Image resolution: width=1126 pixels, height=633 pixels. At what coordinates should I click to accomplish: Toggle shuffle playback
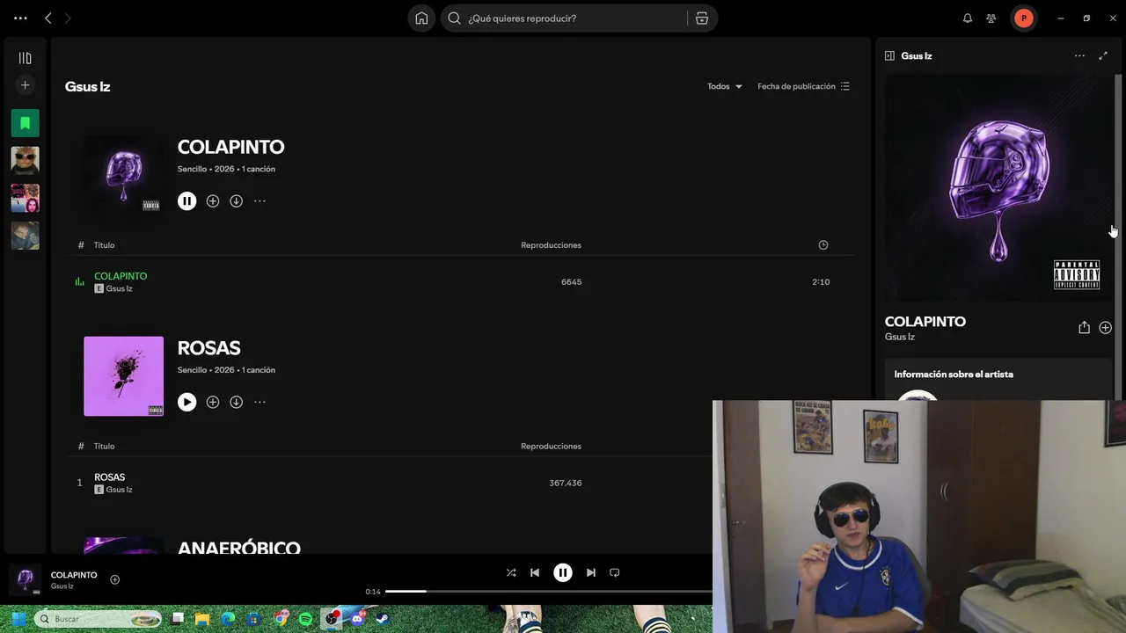pyautogui.click(x=511, y=572)
